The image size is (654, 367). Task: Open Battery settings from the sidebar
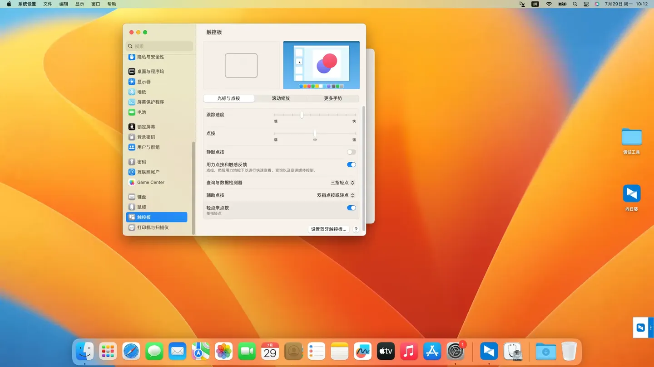141,112
